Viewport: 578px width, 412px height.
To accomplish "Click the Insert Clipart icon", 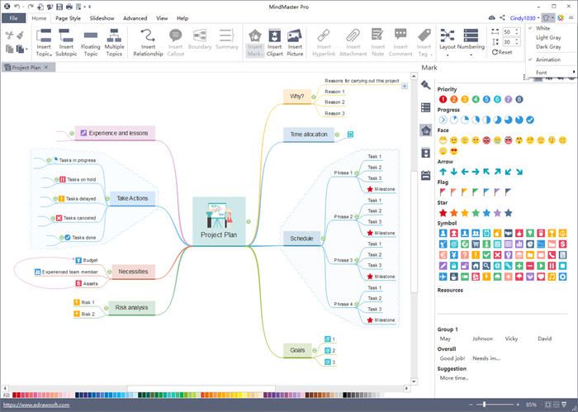I will (275, 36).
